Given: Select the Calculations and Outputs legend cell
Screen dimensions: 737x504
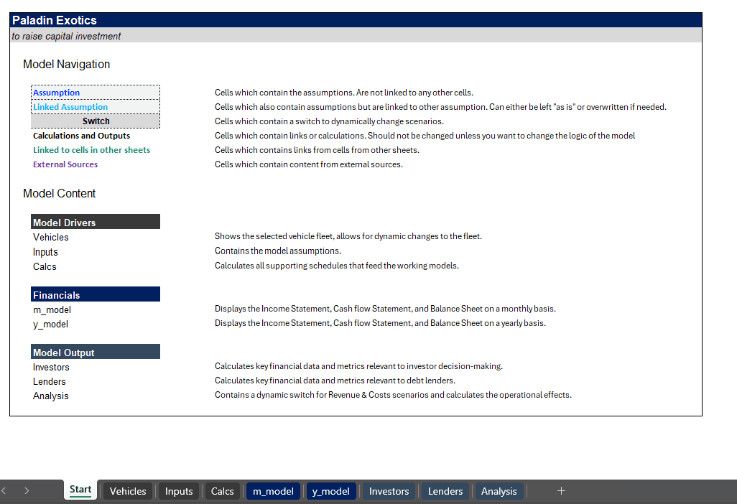Looking at the screenshot, I should [x=81, y=136].
